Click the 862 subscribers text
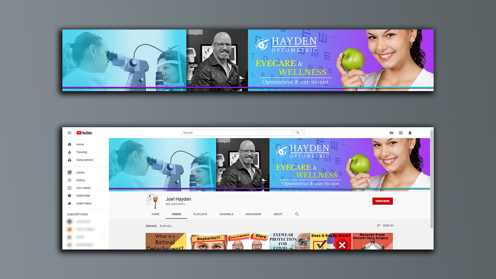 (x=175, y=204)
